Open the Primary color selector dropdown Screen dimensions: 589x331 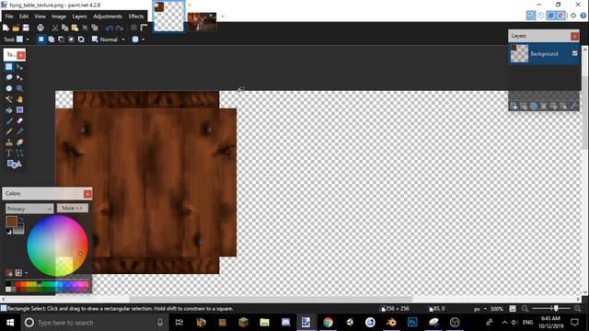pyautogui.click(x=29, y=209)
